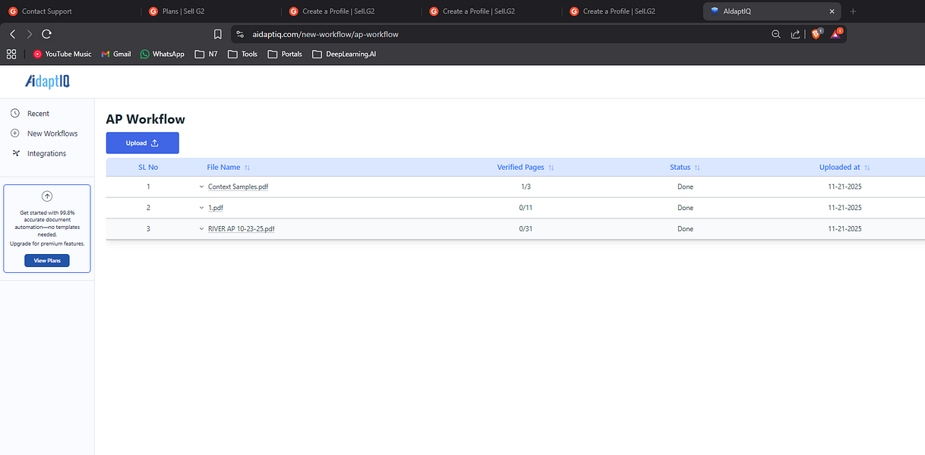Click the zoom magnifier icon in the address bar
The image size is (925, 455).
tap(775, 34)
